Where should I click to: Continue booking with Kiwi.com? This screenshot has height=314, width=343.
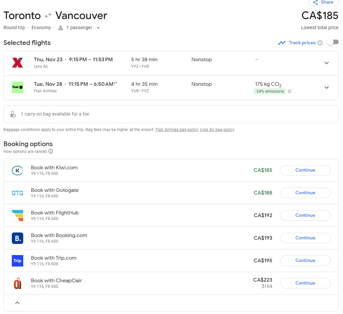click(305, 170)
